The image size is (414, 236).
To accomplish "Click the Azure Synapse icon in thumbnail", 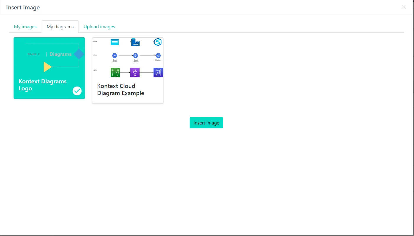I will click(158, 42).
